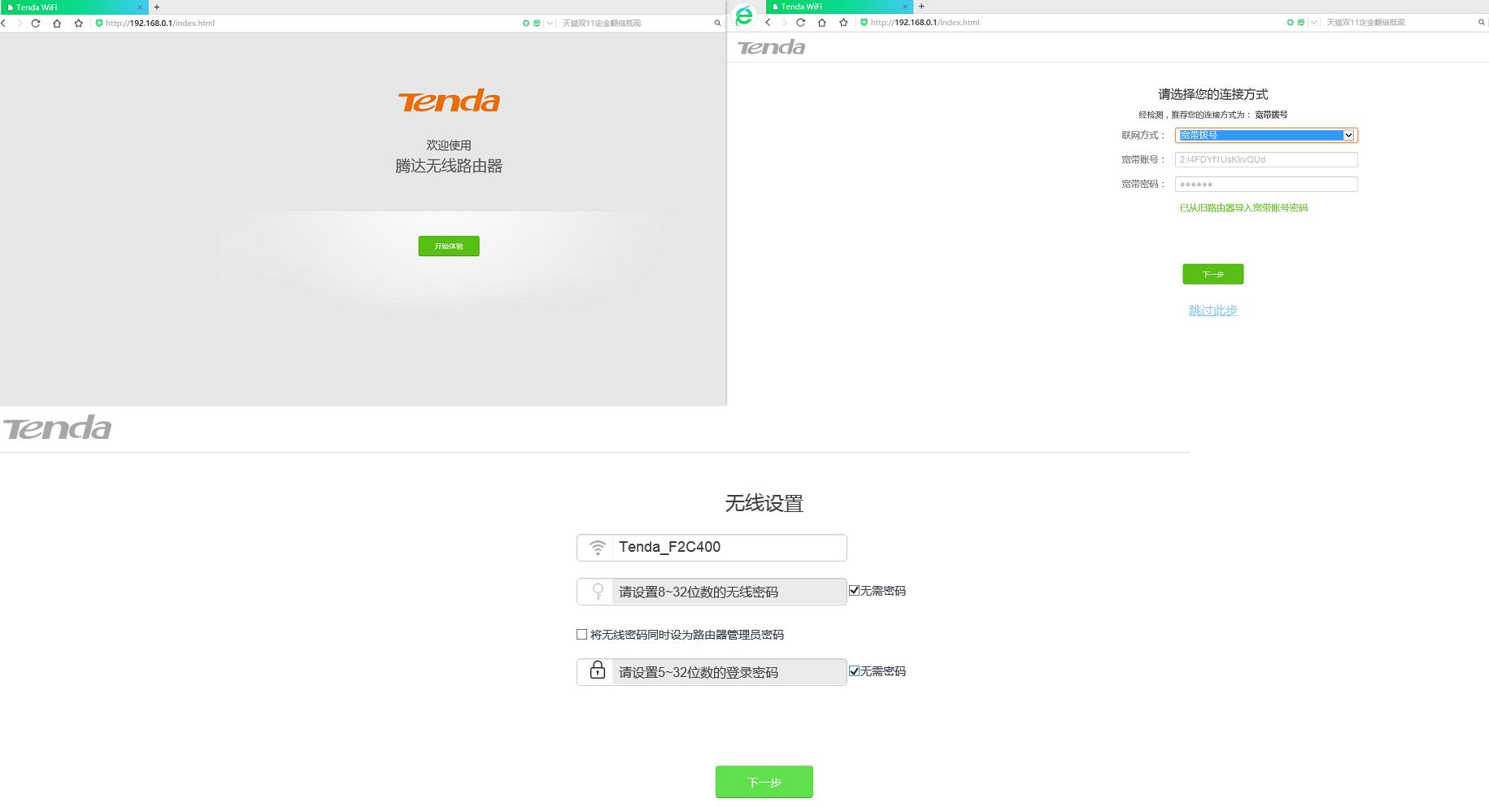The width and height of the screenshot is (1489, 807).
Task: Click the key icon beside the wireless password field
Action: [598, 591]
